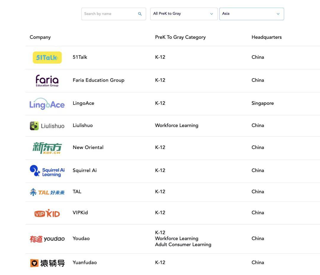This screenshot has height=275, width=320.
Task: Click the Faria Education Group logo
Action: point(47,81)
